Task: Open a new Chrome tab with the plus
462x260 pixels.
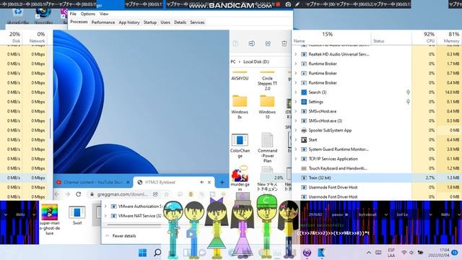Action: (222, 183)
